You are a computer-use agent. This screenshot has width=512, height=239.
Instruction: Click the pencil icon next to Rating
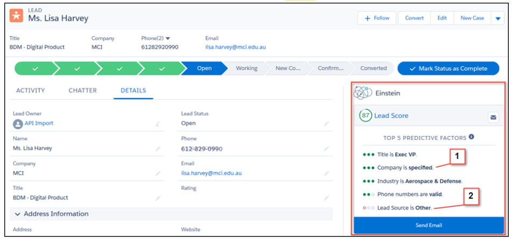(x=326, y=198)
